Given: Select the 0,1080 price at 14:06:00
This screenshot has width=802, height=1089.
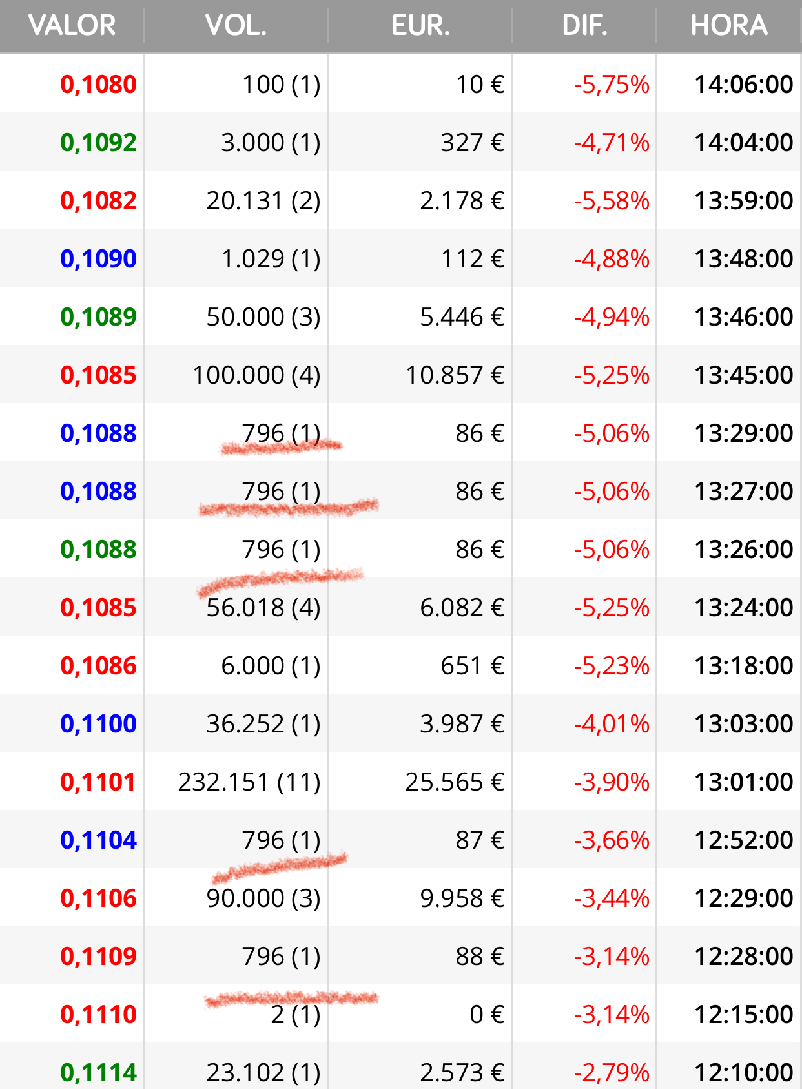Looking at the screenshot, I should coord(98,85).
